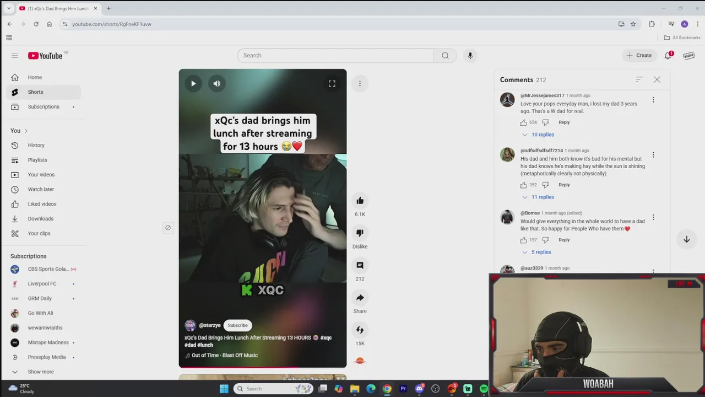Screen dimensions: 705x397
Task: Dislike the Bomse comment
Action: click(x=545, y=240)
